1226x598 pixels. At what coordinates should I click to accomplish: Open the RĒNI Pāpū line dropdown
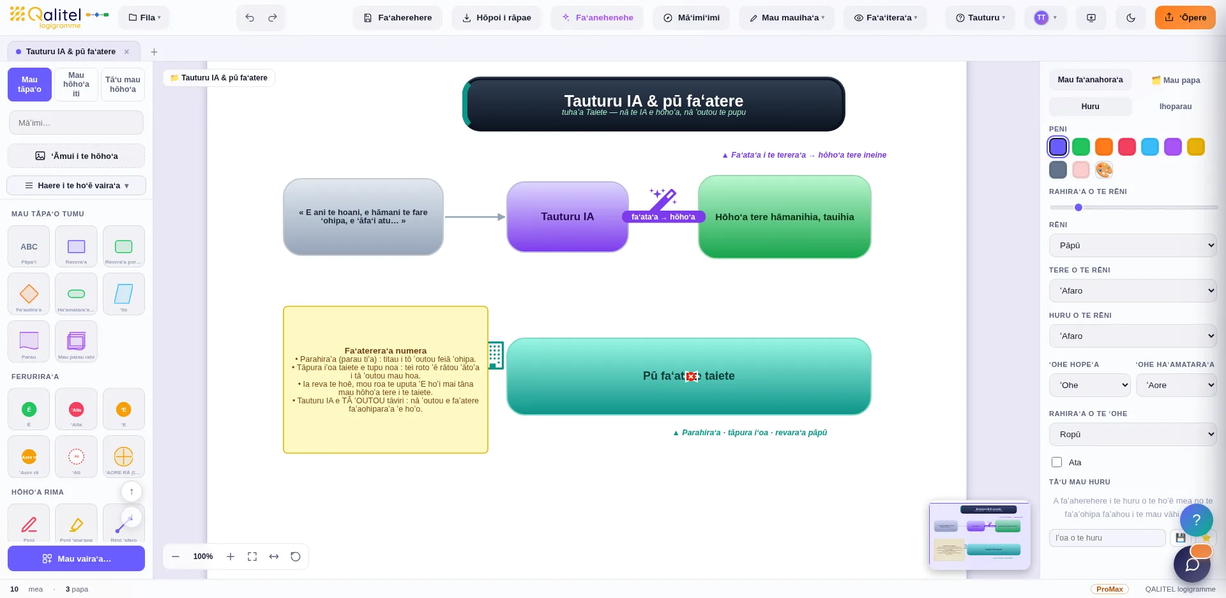[1133, 245]
